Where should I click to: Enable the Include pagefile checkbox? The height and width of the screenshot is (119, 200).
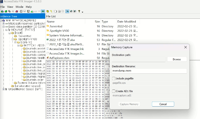click(114, 79)
